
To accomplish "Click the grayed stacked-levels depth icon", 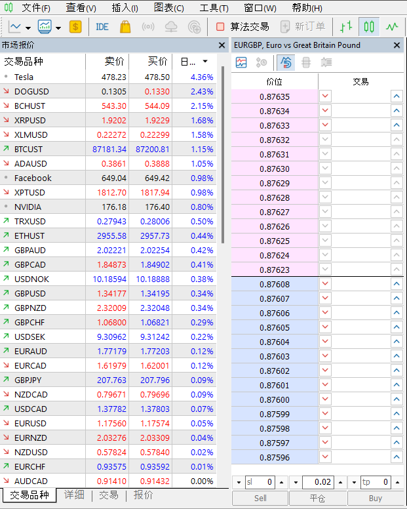I will click(306, 62).
